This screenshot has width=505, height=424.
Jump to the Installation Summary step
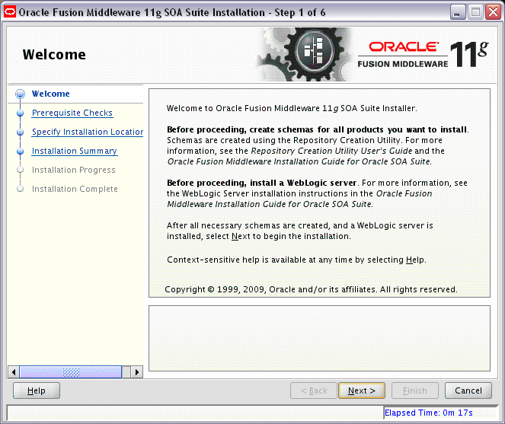click(75, 151)
